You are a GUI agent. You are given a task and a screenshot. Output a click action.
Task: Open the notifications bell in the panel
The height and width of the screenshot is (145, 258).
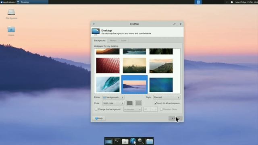pyautogui.click(x=232, y=2)
